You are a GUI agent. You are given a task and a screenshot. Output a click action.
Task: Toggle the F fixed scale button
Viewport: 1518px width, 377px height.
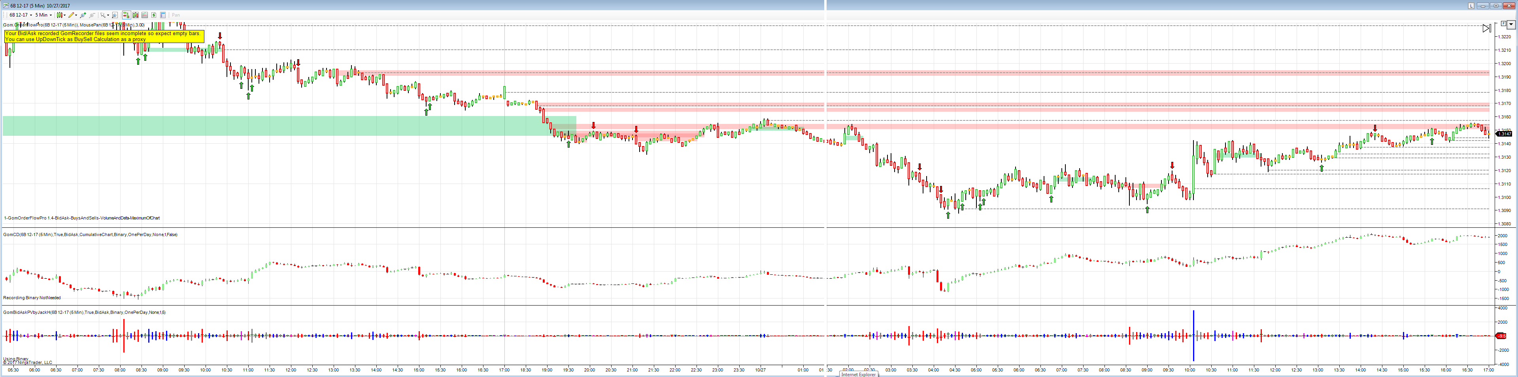point(1503,24)
